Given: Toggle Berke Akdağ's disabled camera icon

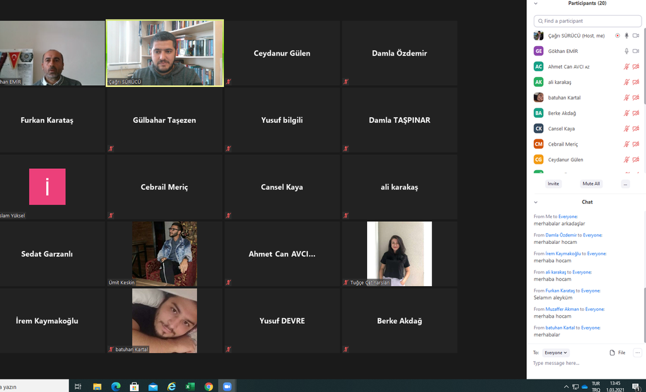Looking at the screenshot, I should coord(636,113).
